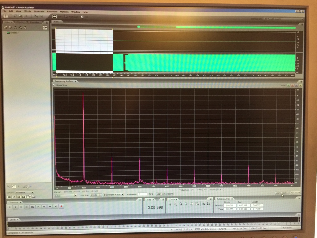Image resolution: width=317 pixels, height=238 pixels.
Task: Toggle Hold button 4
Action: [300, 86]
